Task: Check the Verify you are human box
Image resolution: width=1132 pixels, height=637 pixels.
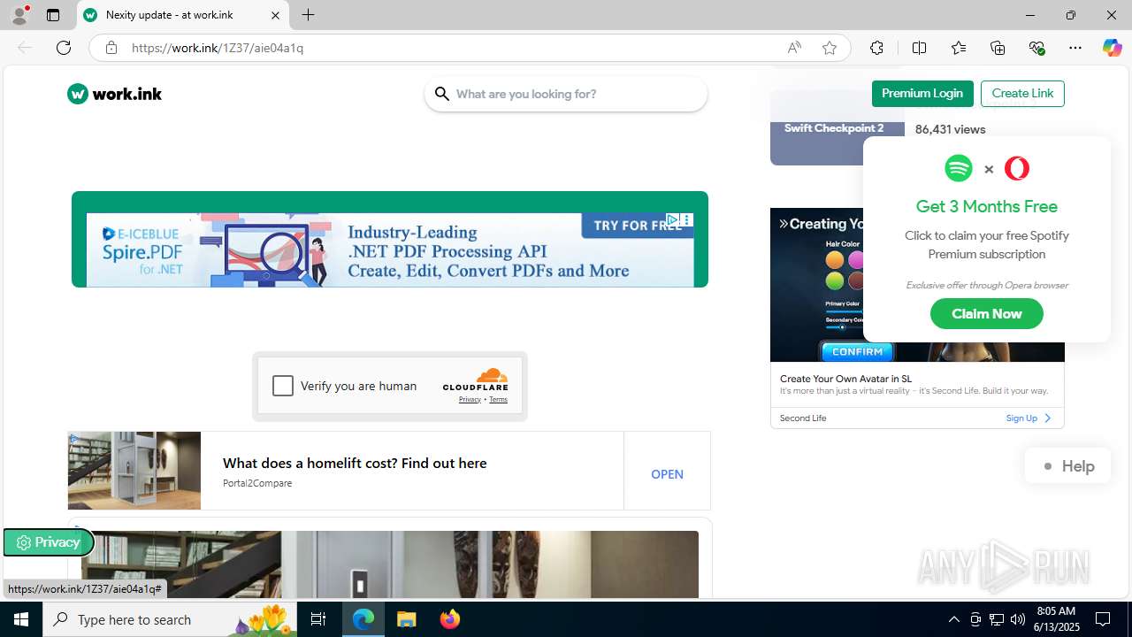Action: 283,386
